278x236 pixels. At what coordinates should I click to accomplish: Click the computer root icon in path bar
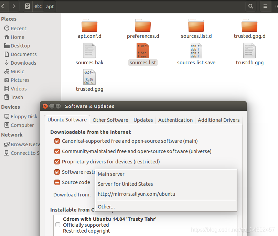pyautogui.click(x=28, y=7)
